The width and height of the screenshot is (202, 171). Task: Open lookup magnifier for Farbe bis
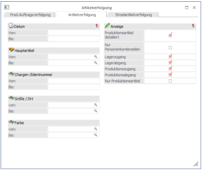coord(96,135)
